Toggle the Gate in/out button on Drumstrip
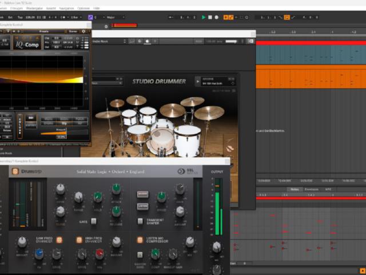 click(x=94, y=221)
